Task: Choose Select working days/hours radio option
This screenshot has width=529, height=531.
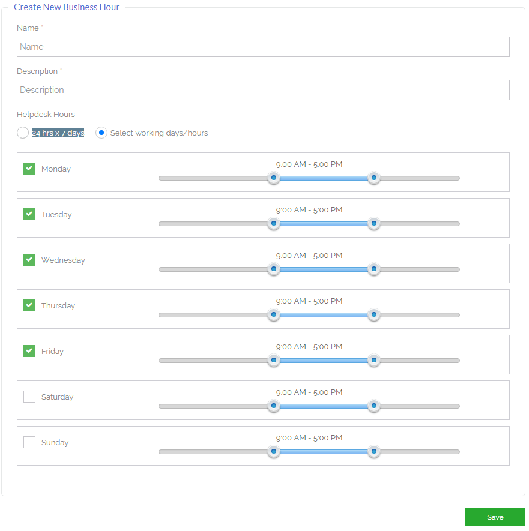Action: click(x=101, y=133)
